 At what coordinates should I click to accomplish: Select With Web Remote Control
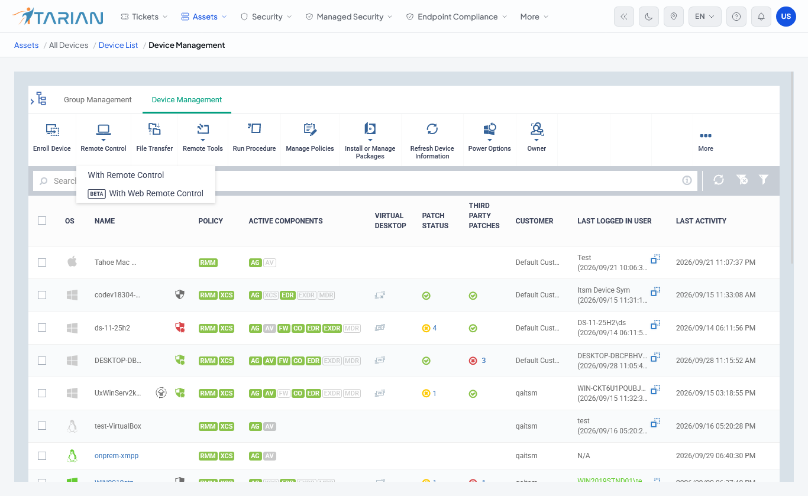click(x=146, y=193)
